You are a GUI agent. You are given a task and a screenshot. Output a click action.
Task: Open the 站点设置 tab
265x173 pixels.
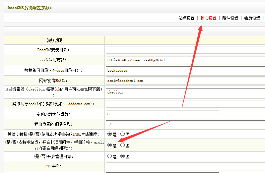[186, 18]
